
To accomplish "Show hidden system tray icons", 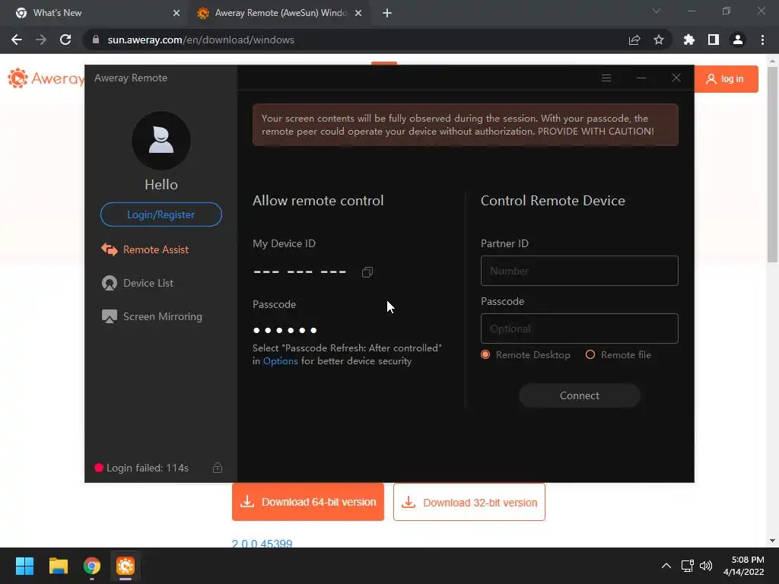I will 666,566.
